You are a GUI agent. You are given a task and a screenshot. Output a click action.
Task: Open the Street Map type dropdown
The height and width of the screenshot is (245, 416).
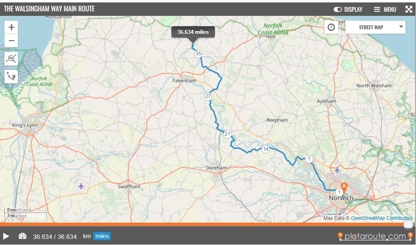(375, 27)
